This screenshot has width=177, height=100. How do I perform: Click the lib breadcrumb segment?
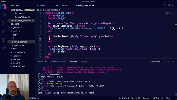tap(38, 10)
